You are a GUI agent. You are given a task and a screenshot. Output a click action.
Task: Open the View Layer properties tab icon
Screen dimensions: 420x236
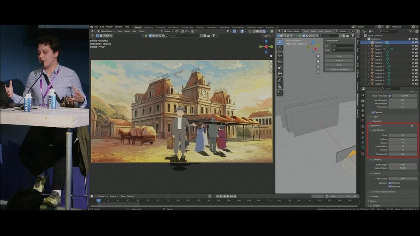point(363,111)
